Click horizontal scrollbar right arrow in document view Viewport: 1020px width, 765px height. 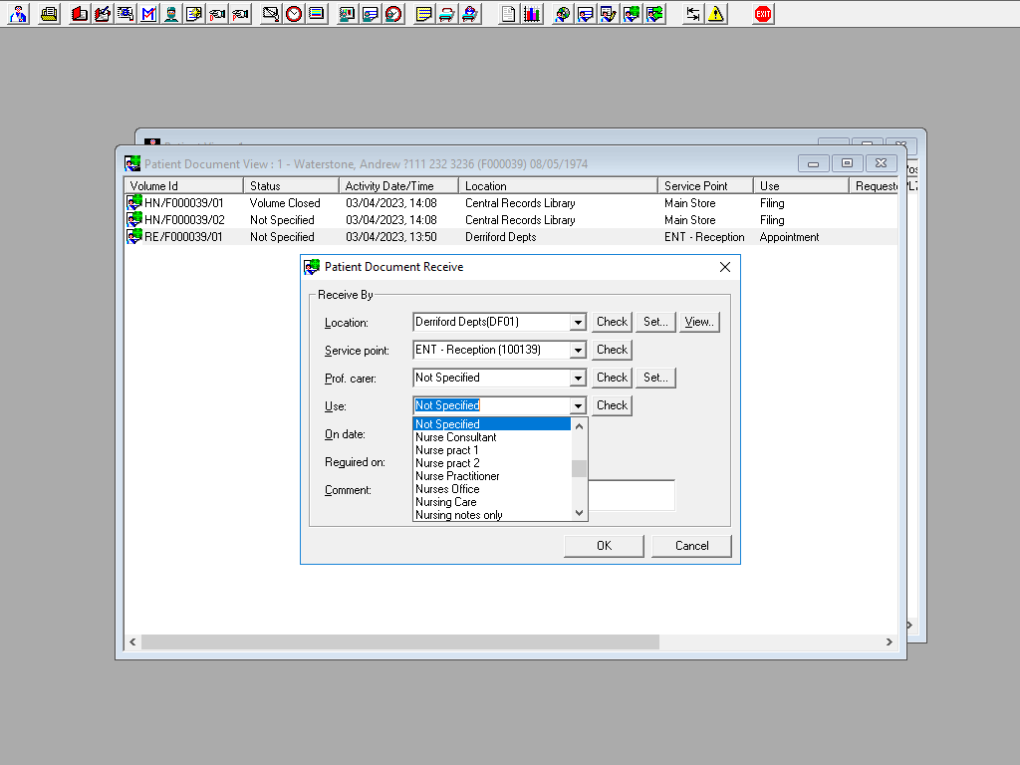pos(890,642)
